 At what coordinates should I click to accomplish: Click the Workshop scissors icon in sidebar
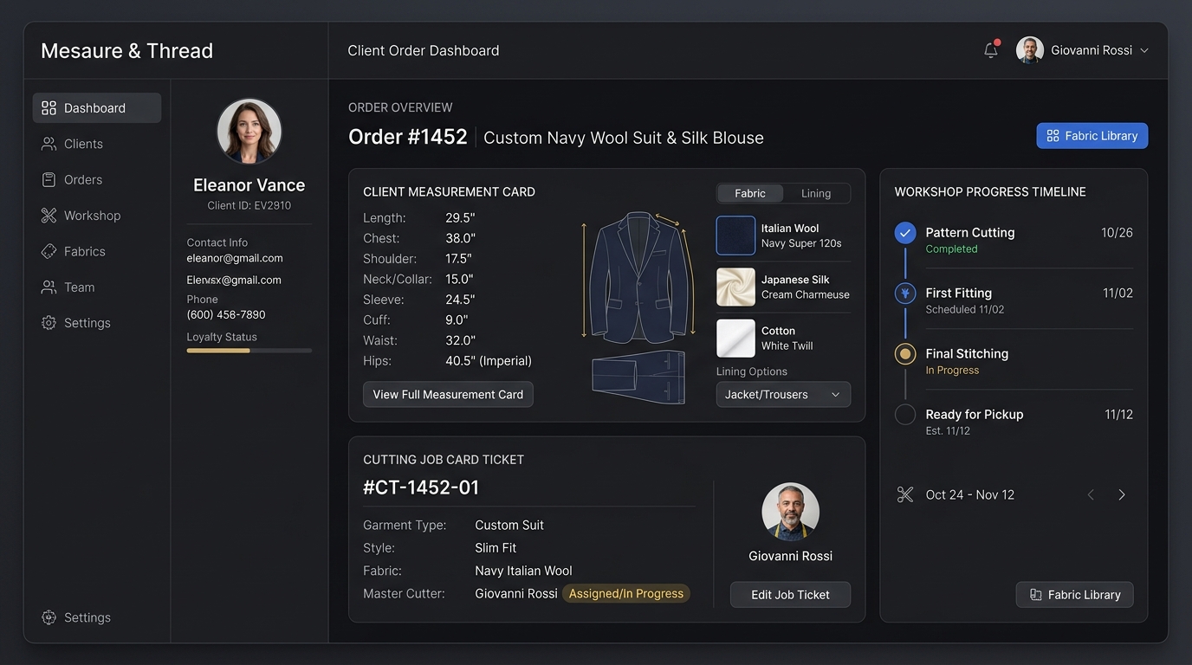[49, 216]
